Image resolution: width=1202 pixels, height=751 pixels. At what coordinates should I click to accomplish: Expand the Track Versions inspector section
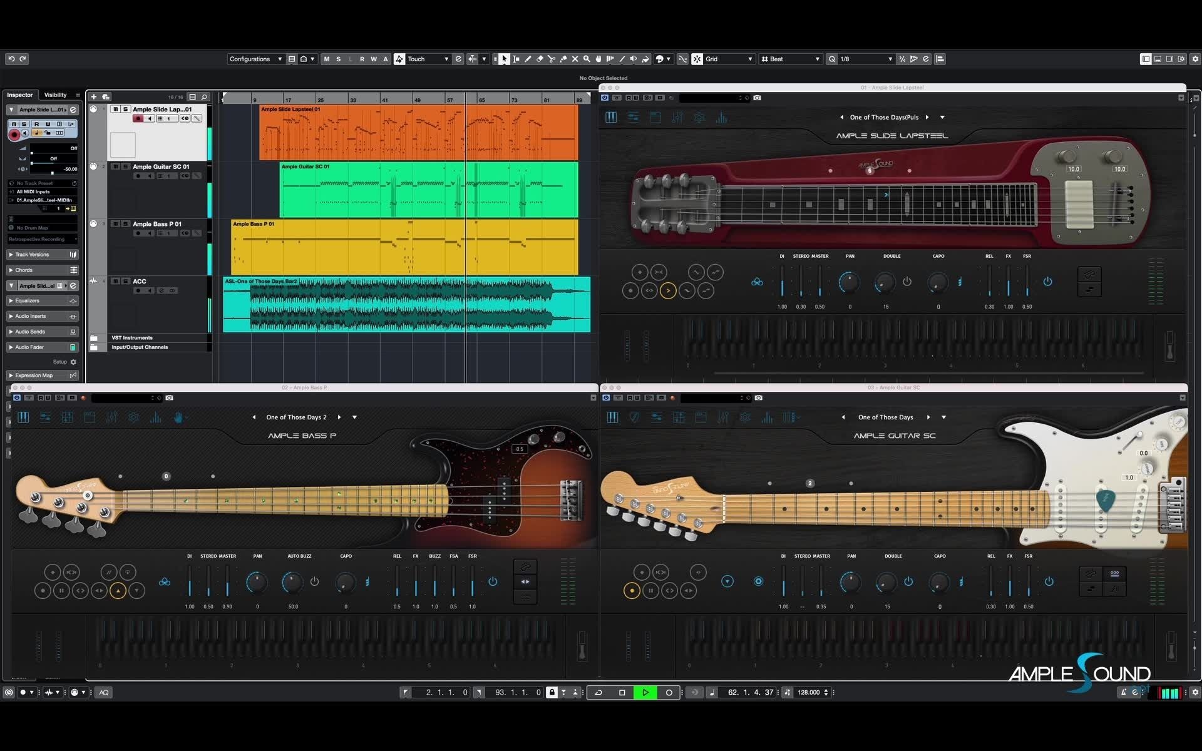[43, 255]
